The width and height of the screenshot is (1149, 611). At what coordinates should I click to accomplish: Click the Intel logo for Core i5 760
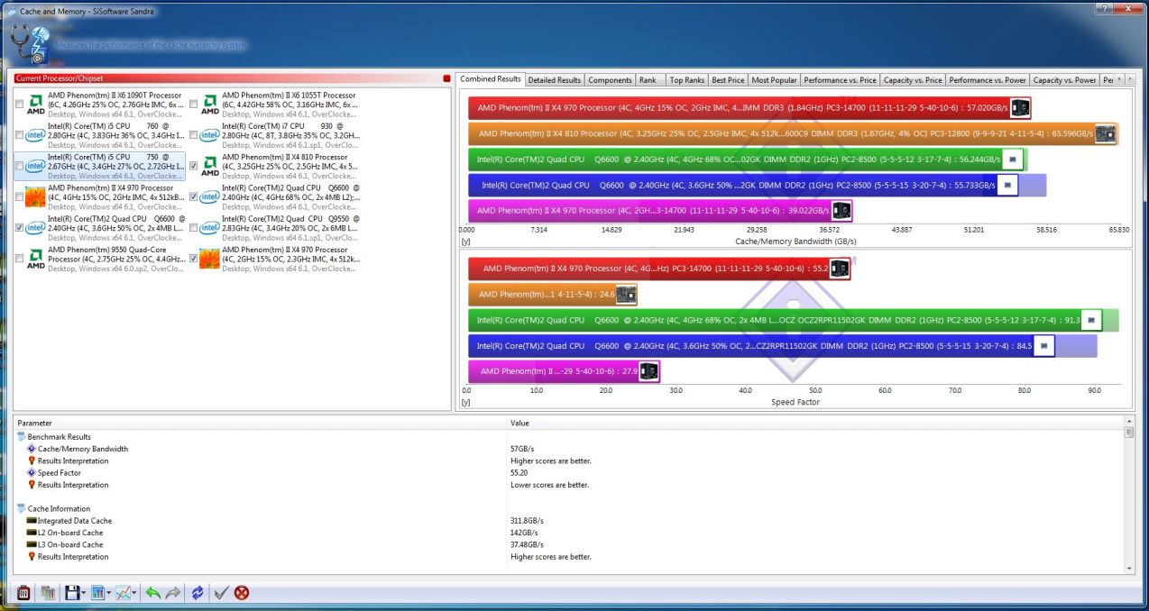(36, 135)
